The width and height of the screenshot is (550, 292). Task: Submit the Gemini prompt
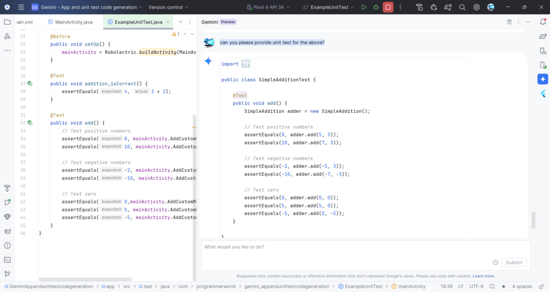514,262
